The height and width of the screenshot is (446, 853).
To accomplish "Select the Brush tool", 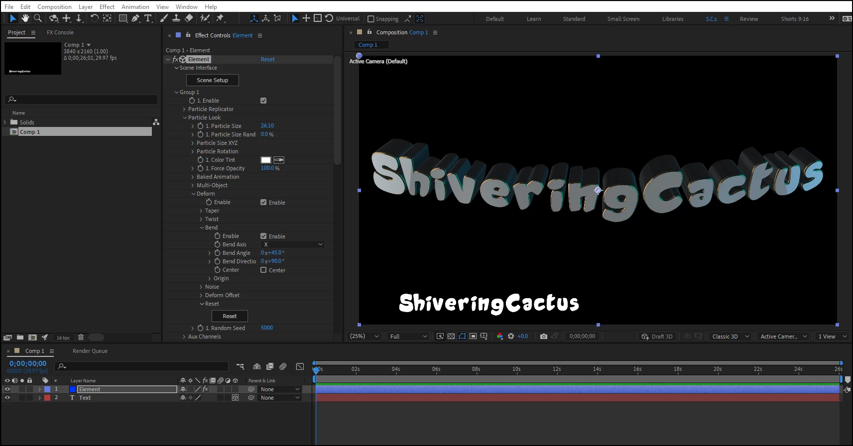I will pos(163,18).
